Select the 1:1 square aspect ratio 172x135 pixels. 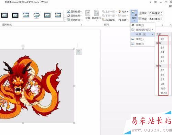tap(162, 39)
